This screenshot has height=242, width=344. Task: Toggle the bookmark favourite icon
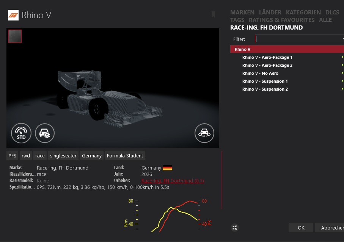click(213, 14)
